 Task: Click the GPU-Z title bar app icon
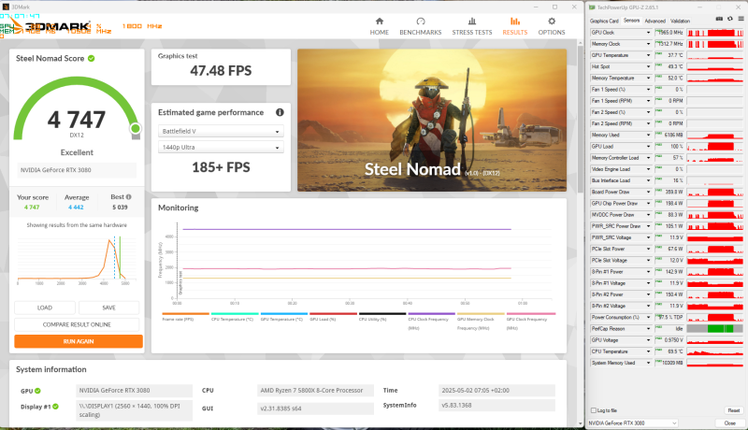coord(592,7)
